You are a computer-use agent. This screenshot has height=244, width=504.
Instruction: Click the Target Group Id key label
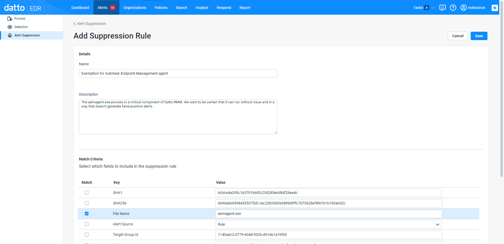[x=125, y=235]
